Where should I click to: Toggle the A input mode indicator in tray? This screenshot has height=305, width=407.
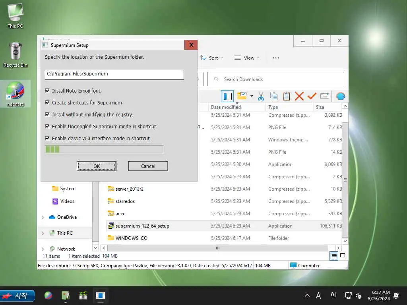click(318, 295)
